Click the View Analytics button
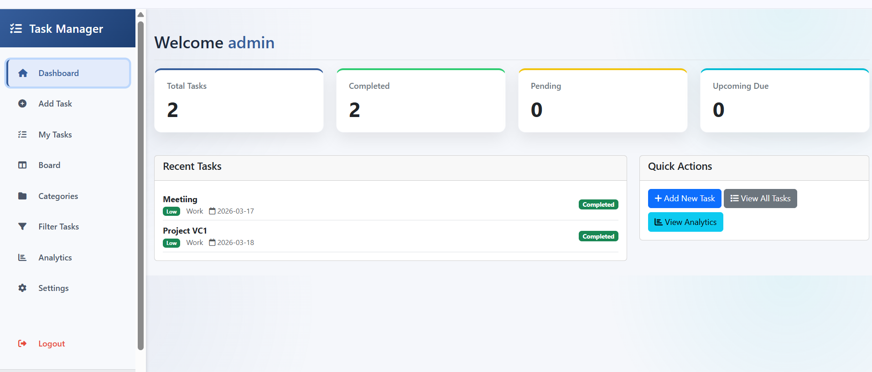This screenshot has width=872, height=372. (x=685, y=222)
